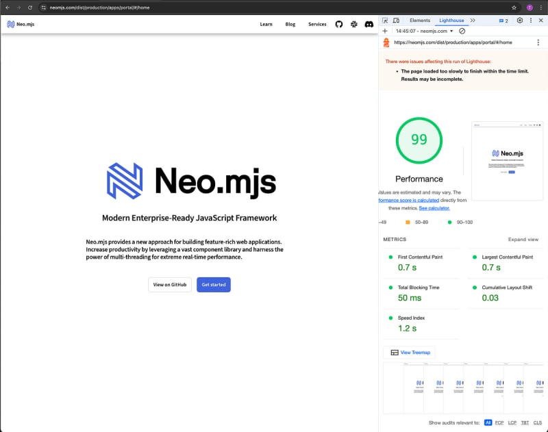Clear all Lighthouse reports icon
This screenshot has height=432, width=548.
click(462, 31)
